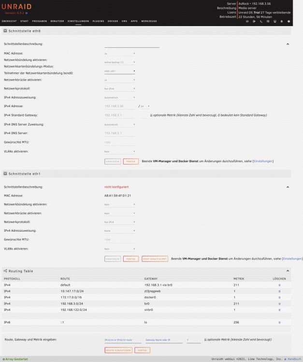Open the Handbuch link in footer
The width and height of the screenshot is (303, 362).
click(x=294, y=359)
